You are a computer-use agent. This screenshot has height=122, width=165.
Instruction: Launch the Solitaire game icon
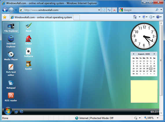[x=29, y=53]
